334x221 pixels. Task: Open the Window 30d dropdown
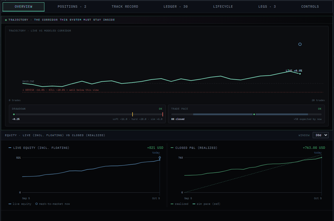[x=321, y=135]
